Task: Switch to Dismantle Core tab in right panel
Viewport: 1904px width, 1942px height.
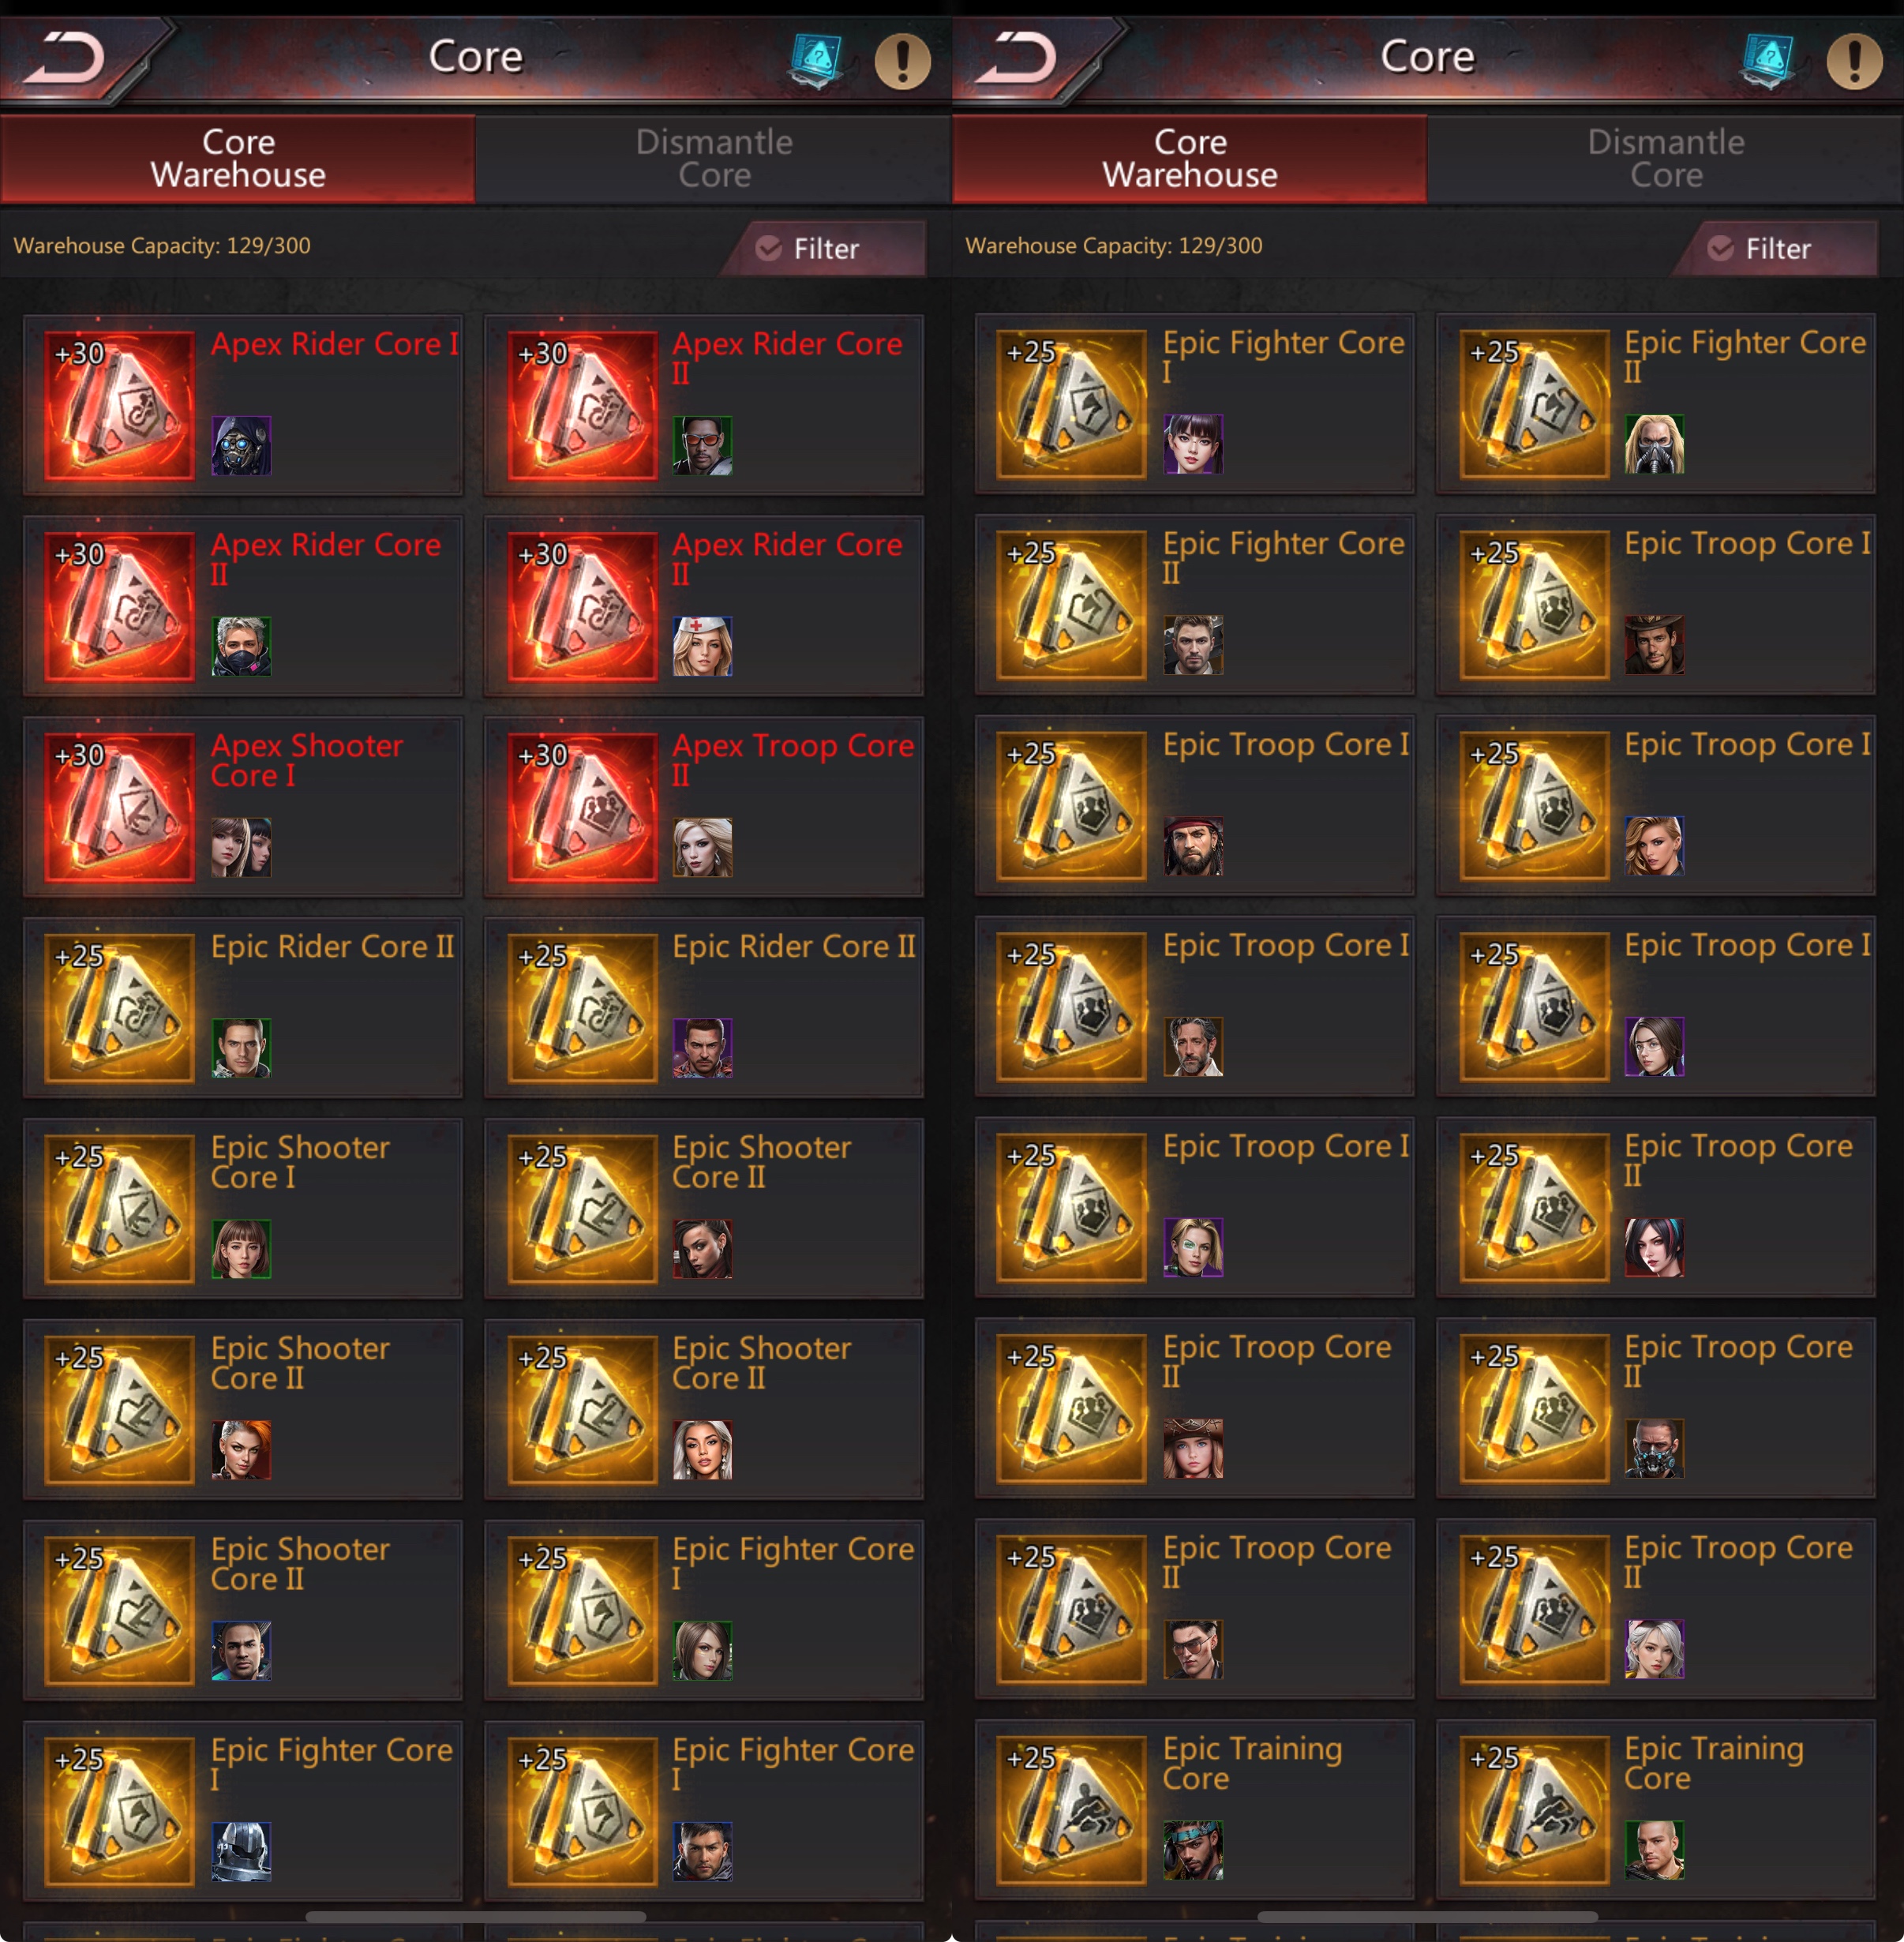Action: (1666, 159)
